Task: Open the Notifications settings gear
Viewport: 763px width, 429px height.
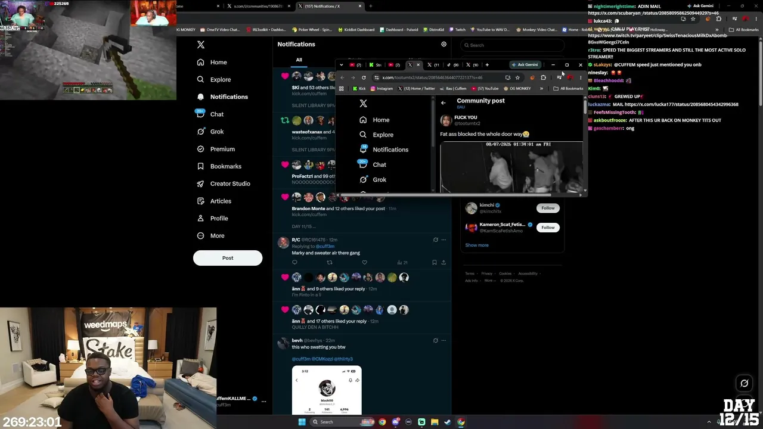Action: (443, 44)
